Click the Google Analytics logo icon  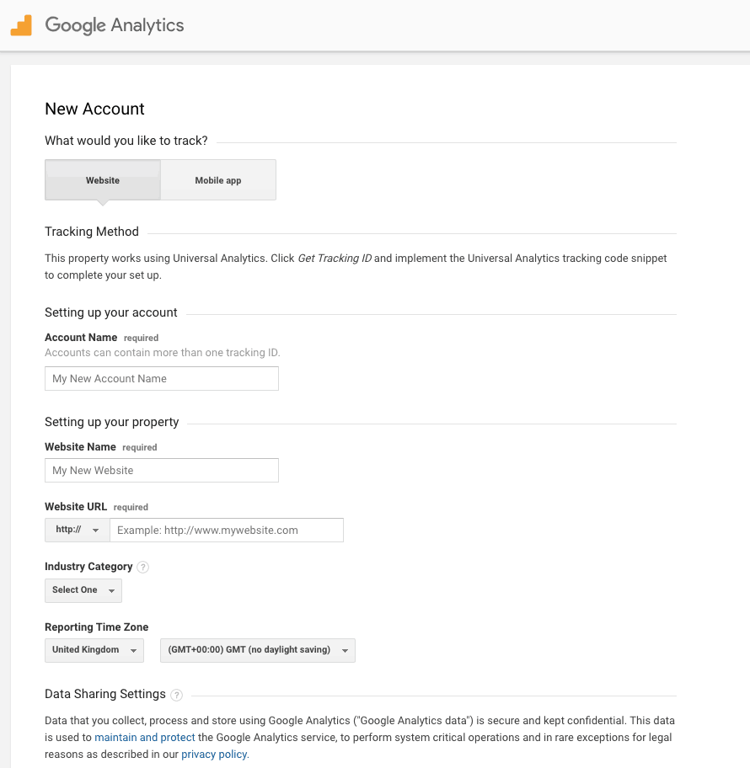[22, 24]
